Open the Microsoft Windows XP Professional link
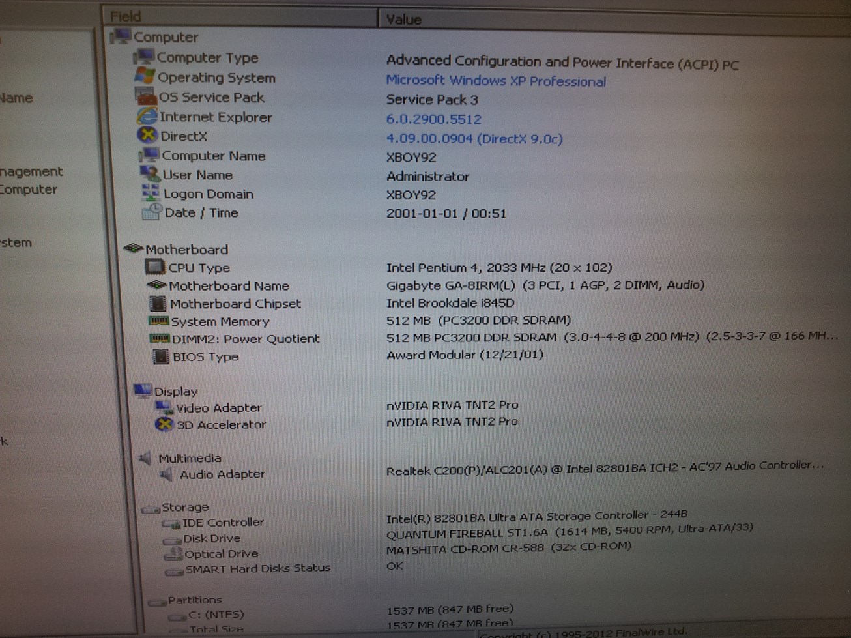The height and width of the screenshot is (638, 851). click(x=496, y=81)
